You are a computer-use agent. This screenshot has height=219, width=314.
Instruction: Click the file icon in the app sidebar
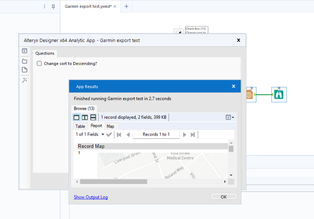pyautogui.click(x=25, y=70)
